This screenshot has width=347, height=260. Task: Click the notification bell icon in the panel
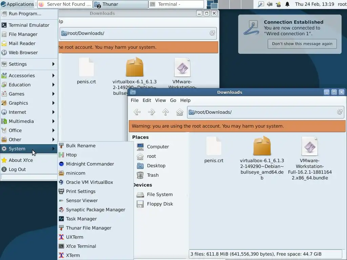pyautogui.click(x=287, y=4)
